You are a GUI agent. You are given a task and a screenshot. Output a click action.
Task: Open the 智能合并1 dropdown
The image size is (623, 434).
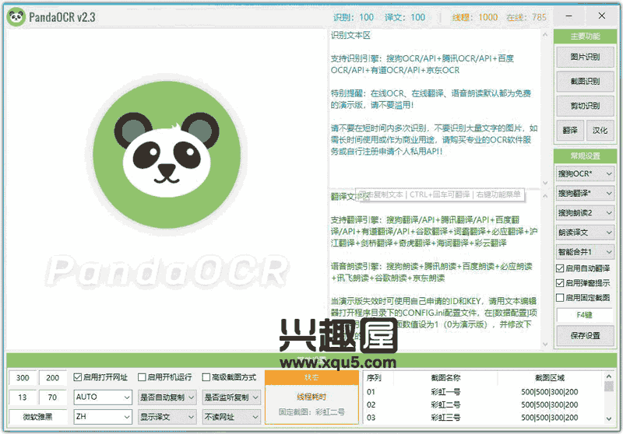pos(585,252)
